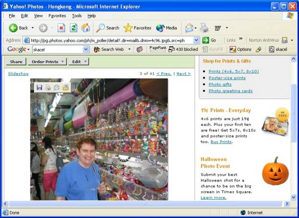
Task: Stop loading with the red X icon
Action: 61,28
